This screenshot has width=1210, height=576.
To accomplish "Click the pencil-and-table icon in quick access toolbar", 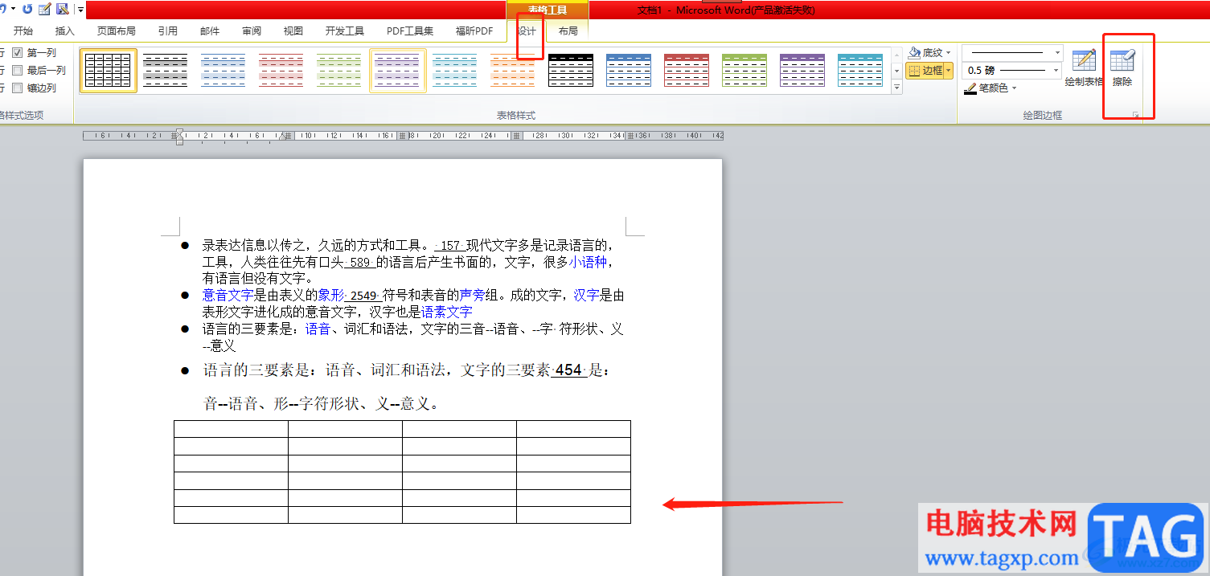I will pos(45,9).
